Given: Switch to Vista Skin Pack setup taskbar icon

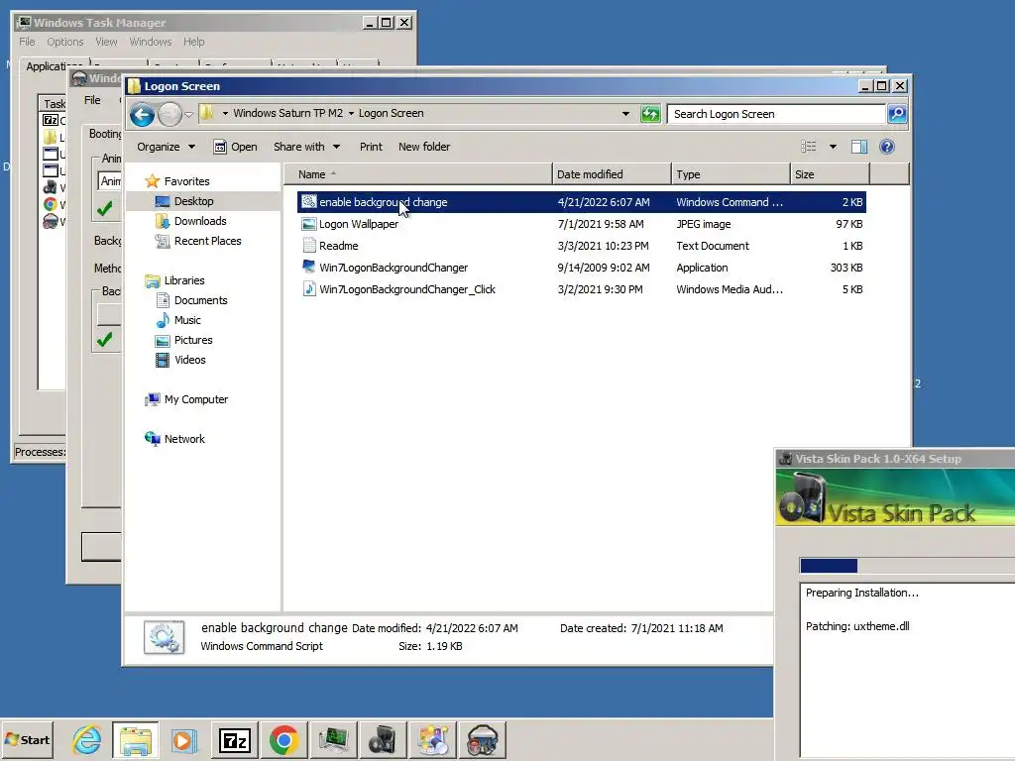Looking at the screenshot, I should point(384,739).
